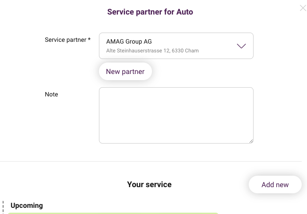Click the word Auto in the title
This screenshot has width=307, height=214.
(x=185, y=12)
